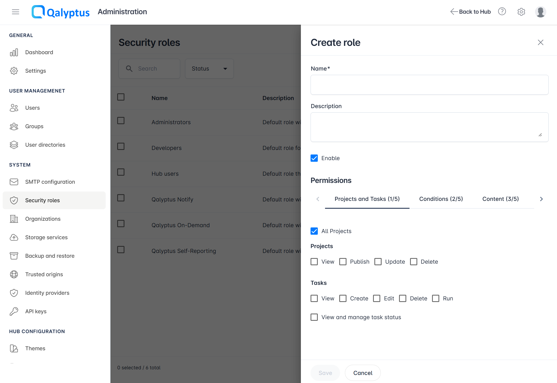Image resolution: width=557 pixels, height=383 pixels.
Task: Switch to Conditions (2/5) tab
Action: click(441, 199)
